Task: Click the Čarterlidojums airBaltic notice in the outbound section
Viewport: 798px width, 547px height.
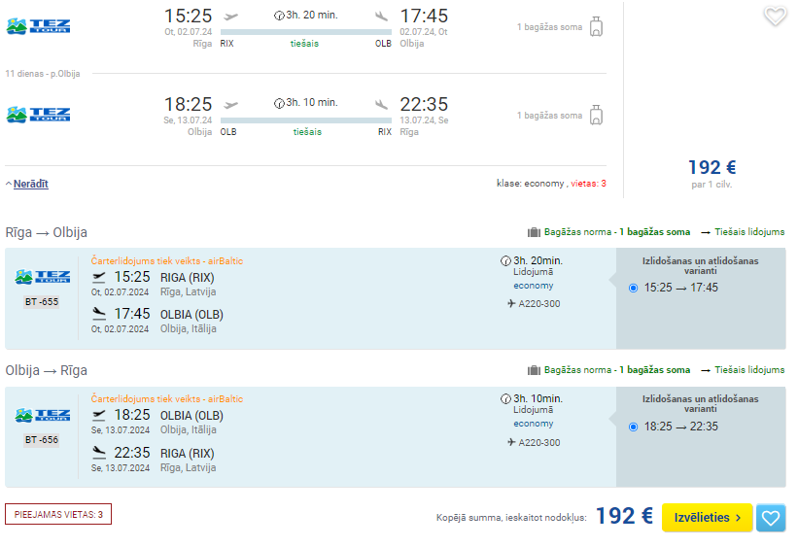Action: 167,261
